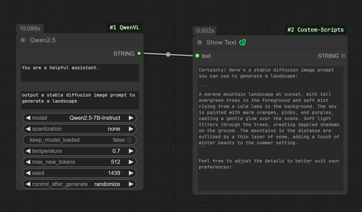362x212 pixels.
Task: Click the 10.098s execution time label
Action: [x=30, y=28]
